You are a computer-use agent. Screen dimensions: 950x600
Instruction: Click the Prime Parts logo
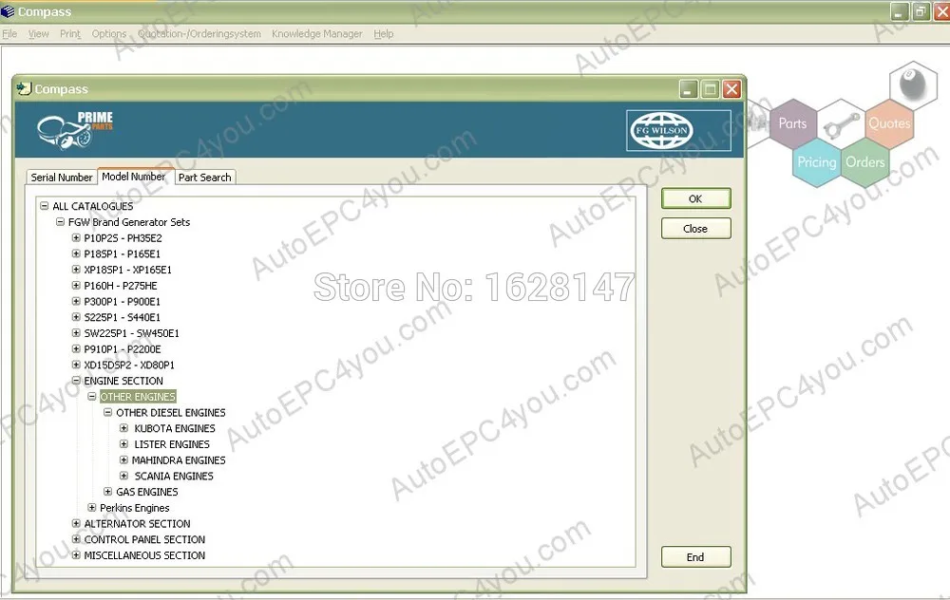point(75,130)
